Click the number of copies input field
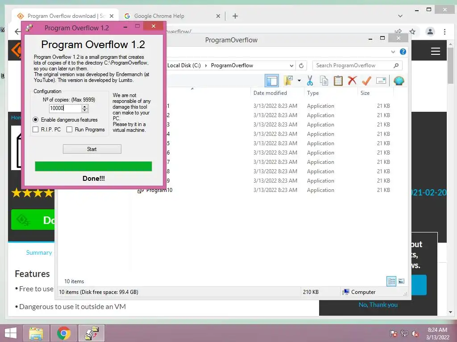The width and height of the screenshot is (457, 342). click(65, 108)
